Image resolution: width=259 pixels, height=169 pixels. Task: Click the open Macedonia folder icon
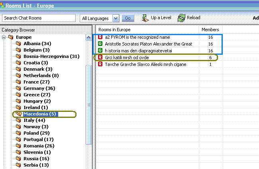click(19, 114)
